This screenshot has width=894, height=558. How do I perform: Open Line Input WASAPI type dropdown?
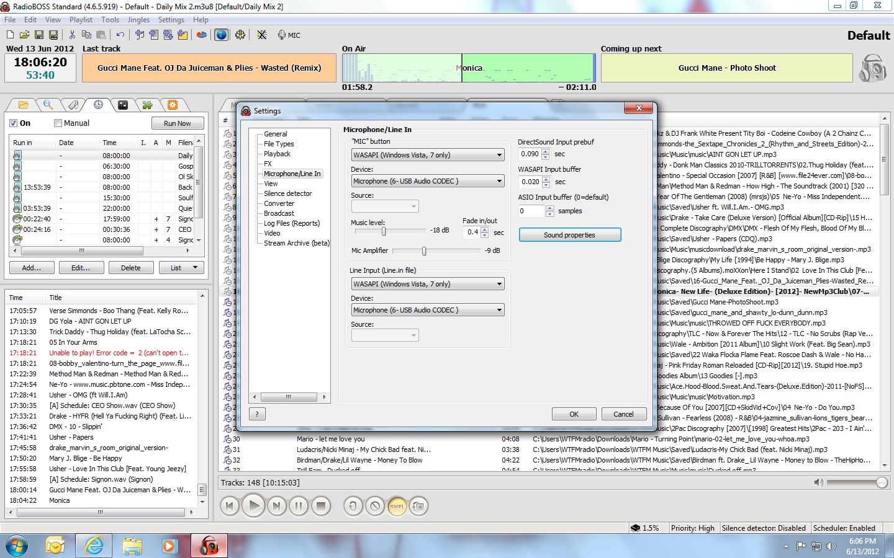(x=428, y=284)
